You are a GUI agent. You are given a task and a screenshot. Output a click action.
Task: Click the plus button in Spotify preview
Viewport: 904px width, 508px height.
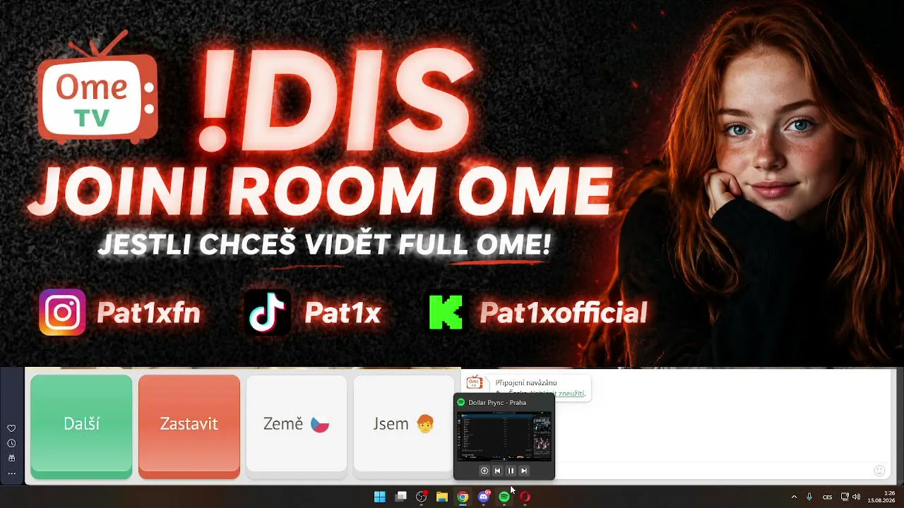[x=484, y=471]
